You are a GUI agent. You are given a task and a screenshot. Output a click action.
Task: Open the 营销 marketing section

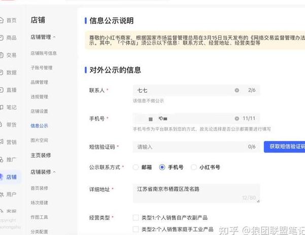pyautogui.click(x=9, y=142)
